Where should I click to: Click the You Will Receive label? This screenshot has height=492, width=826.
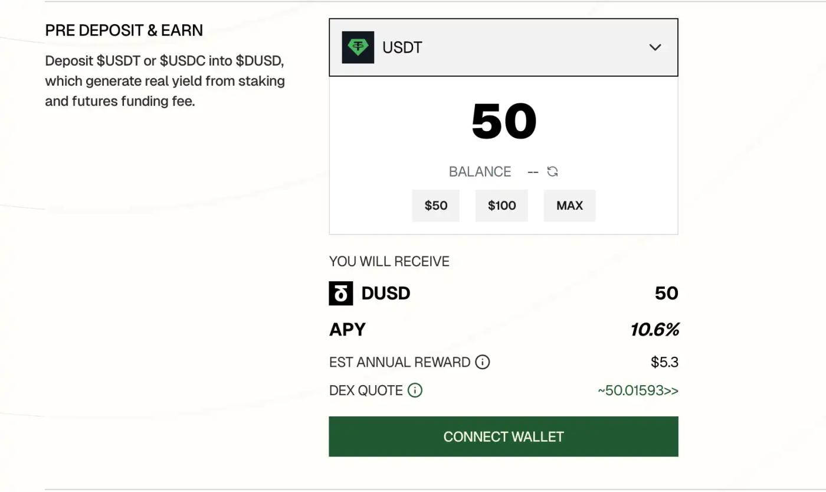click(389, 262)
